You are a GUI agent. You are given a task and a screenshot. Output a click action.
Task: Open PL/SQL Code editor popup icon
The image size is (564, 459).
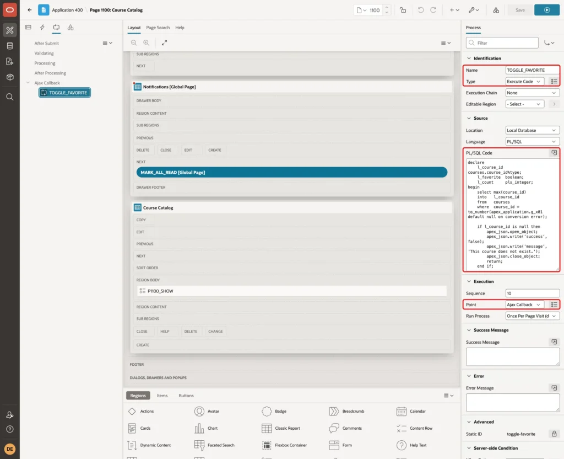tap(554, 153)
